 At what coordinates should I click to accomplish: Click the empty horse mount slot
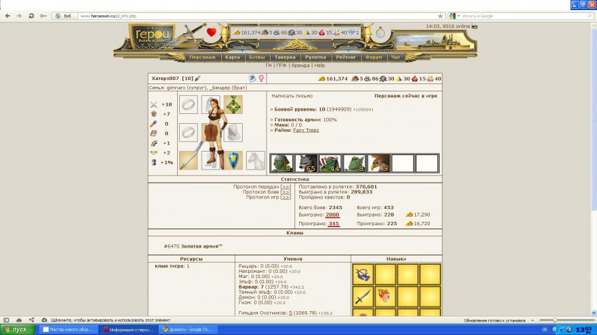click(x=255, y=160)
